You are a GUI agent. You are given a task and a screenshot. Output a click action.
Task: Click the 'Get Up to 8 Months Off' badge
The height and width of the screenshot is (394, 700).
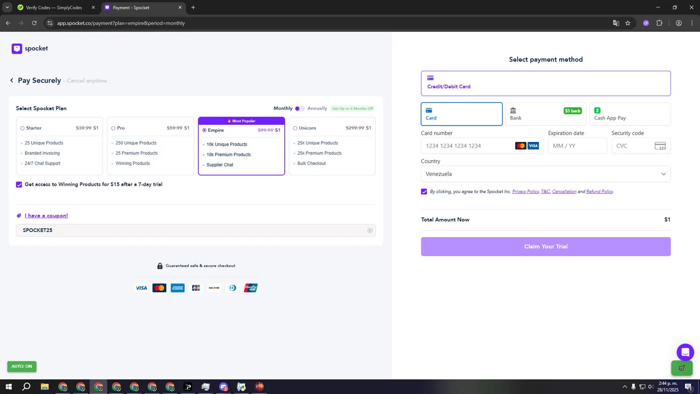click(x=353, y=108)
